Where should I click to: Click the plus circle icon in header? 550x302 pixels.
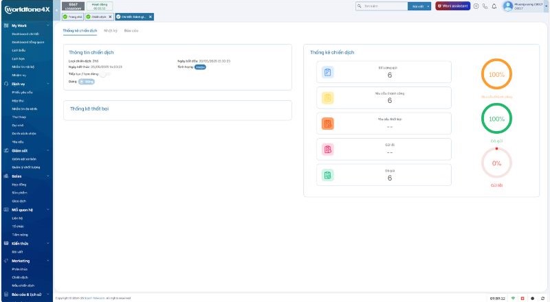[x=476, y=6]
